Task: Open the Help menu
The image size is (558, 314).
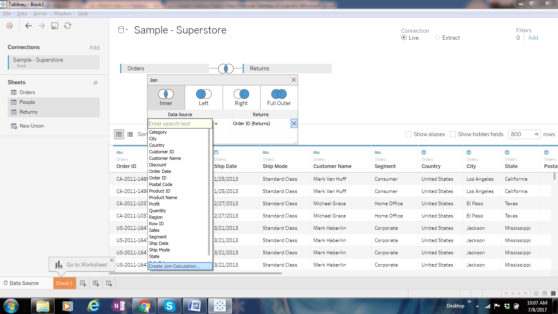Action: [83, 13]
